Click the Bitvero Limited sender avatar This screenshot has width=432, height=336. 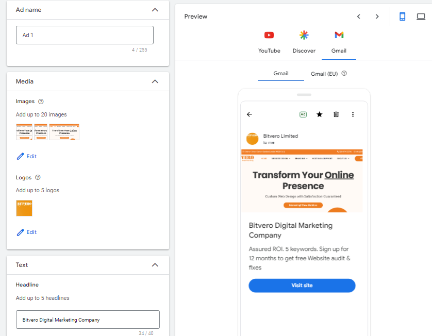252,139
